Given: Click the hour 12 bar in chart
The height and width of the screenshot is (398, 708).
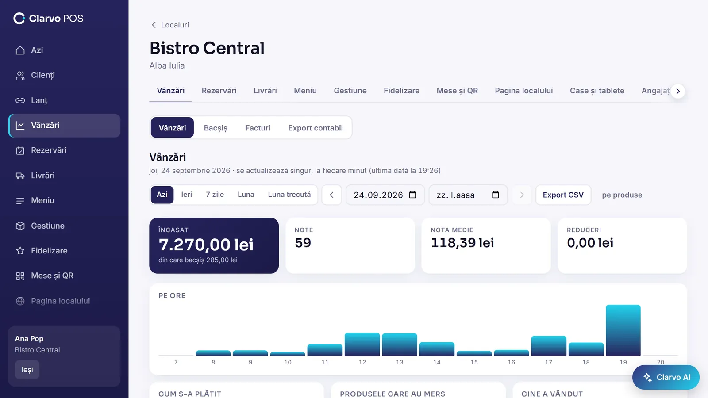Looking at the screenshot, I should pyautogui.click(x=362, y=344).
